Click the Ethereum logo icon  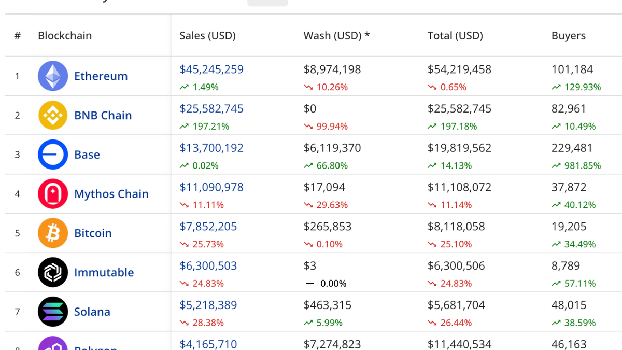[53, 76]
